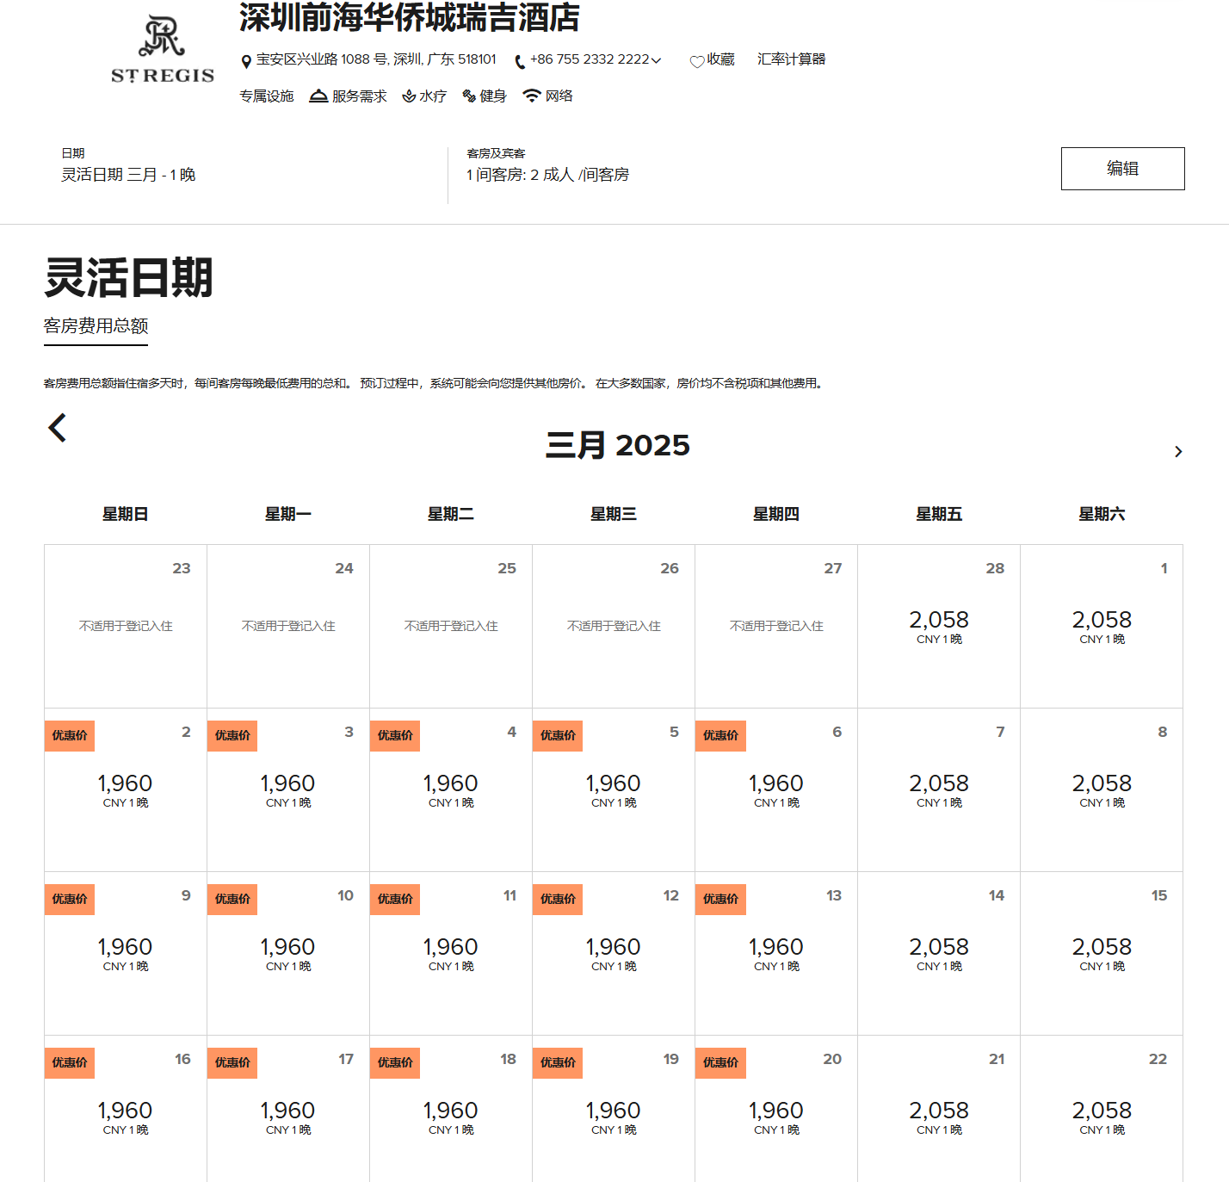Click the 编辑 edit button
The image size is (1229, 1182).
(x=1122, y=169)
